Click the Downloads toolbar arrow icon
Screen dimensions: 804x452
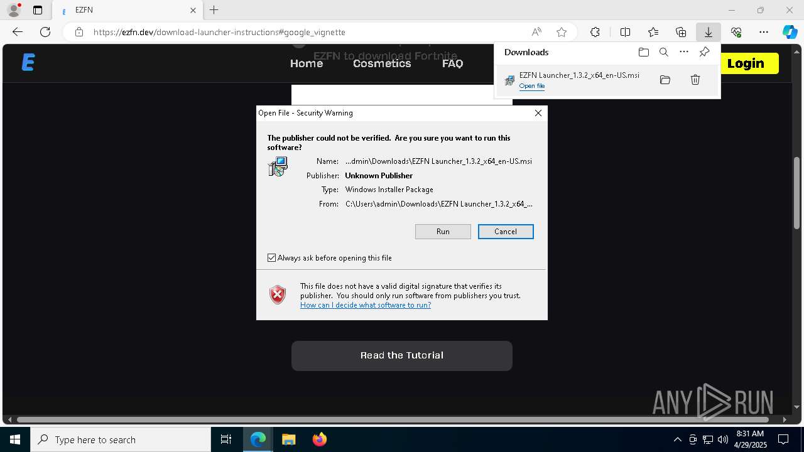click(708, 32)
